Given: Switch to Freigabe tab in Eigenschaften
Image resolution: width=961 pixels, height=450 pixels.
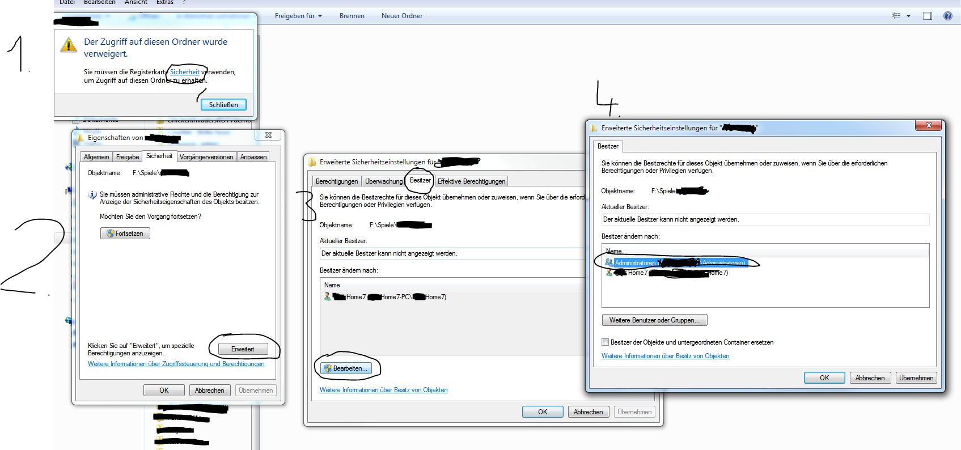Looking at the screenshot, I should 128,157.
